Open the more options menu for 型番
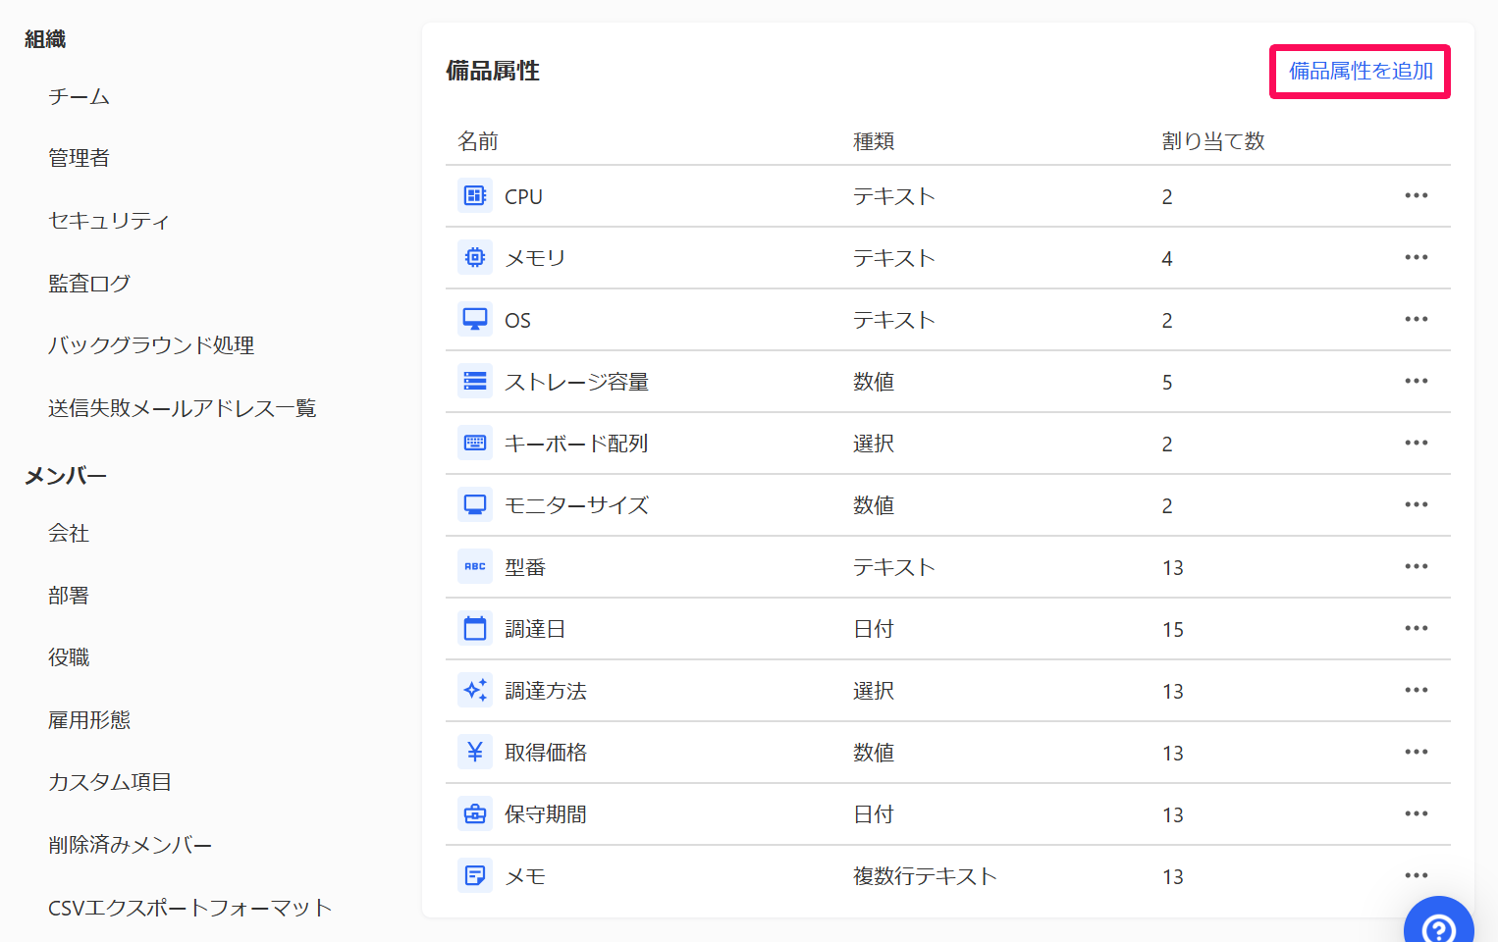Viewport: 1498px width, 942px height. click(x=1416, y=567)
